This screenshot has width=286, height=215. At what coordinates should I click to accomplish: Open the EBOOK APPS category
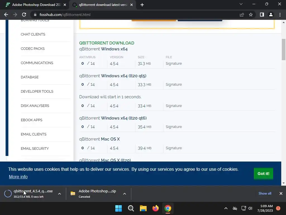(32, 120)
